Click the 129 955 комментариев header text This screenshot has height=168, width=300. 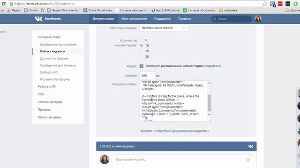117,146
